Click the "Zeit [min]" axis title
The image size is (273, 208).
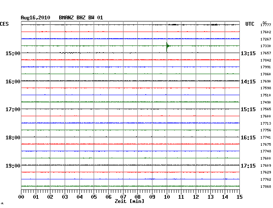click(x=129, y=201)
